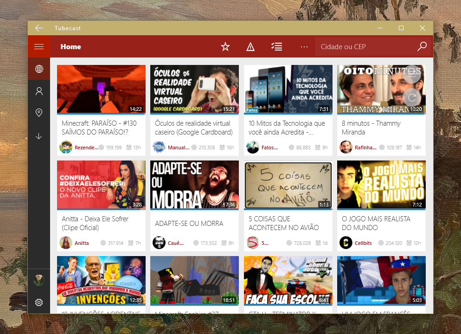
Task: Click Cauê channel avatar
Action: click(159, 243)
